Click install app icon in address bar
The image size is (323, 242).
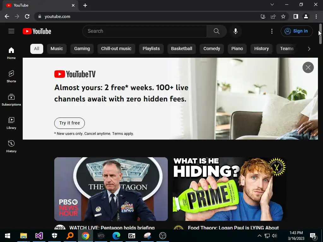pos(263,16)
